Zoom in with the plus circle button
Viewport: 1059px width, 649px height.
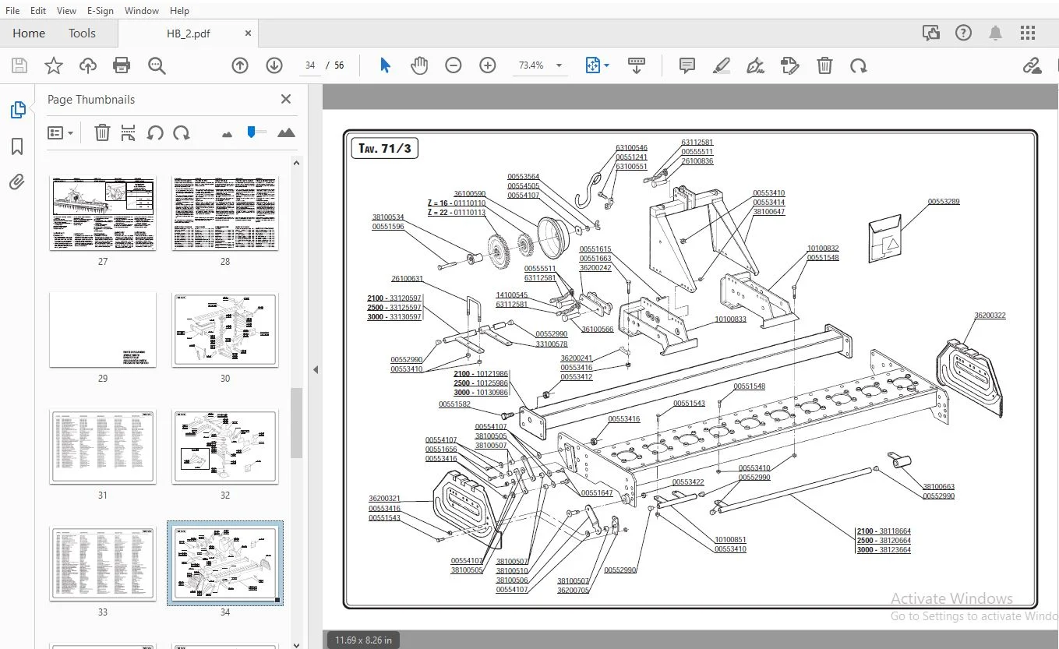(x=488, y=65)
